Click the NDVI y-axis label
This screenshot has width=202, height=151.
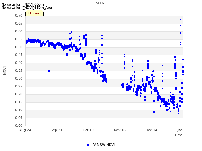tap(5, 70)
